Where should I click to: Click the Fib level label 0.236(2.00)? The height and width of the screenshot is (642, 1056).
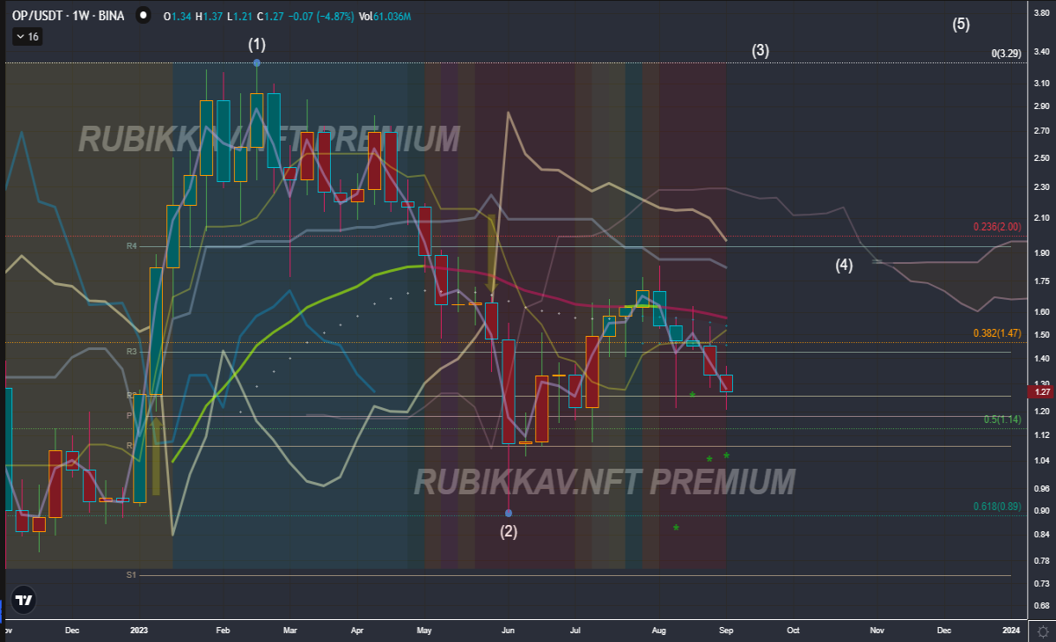click(997, 227)
